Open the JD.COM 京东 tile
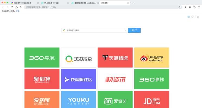 click(x=151, y=99)
